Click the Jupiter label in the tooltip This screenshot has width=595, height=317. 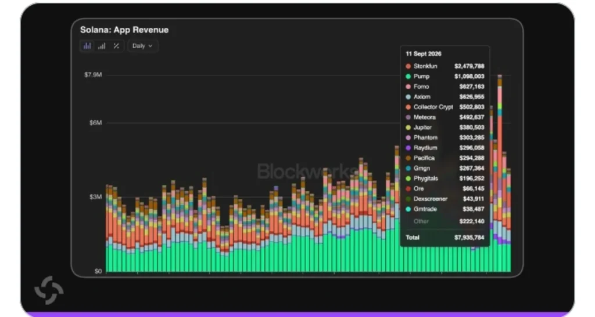(423, 127)
